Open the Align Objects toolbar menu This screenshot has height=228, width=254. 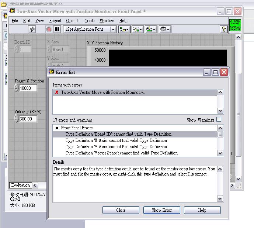click(x=124, y=30)
